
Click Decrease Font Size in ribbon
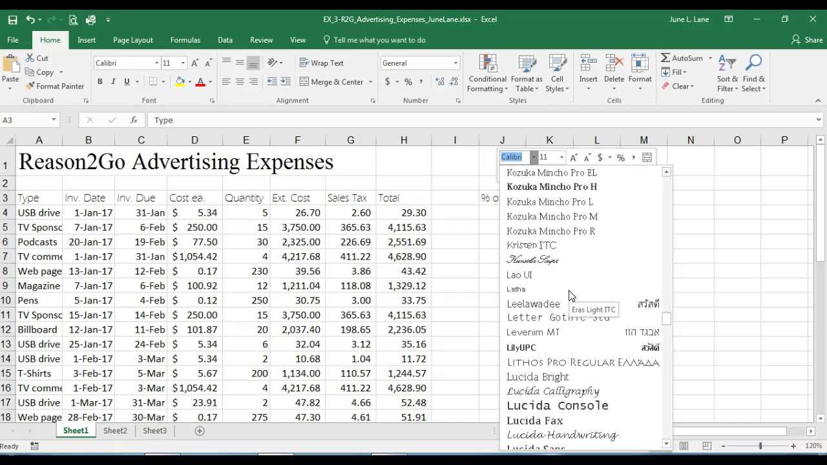click(209, 63)
